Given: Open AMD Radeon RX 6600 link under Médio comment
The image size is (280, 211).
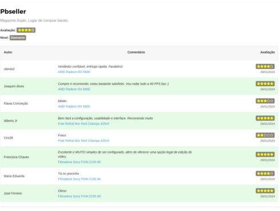Looking at the screenshot, I should 74,107.
